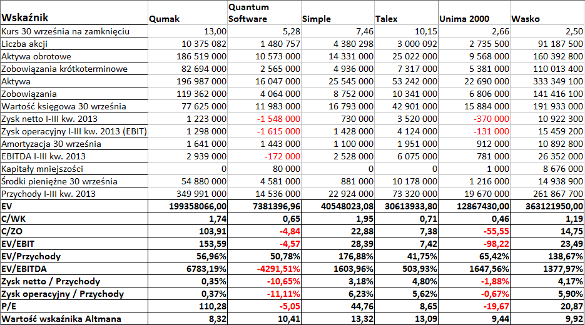The image size is (585, 325).
Task: Select Zysk operacyjny I-III kw. 2013 (EBIT) label
Action: 74,132
